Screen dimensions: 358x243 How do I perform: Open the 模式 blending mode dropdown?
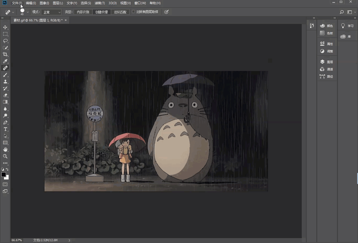[51, 12]
